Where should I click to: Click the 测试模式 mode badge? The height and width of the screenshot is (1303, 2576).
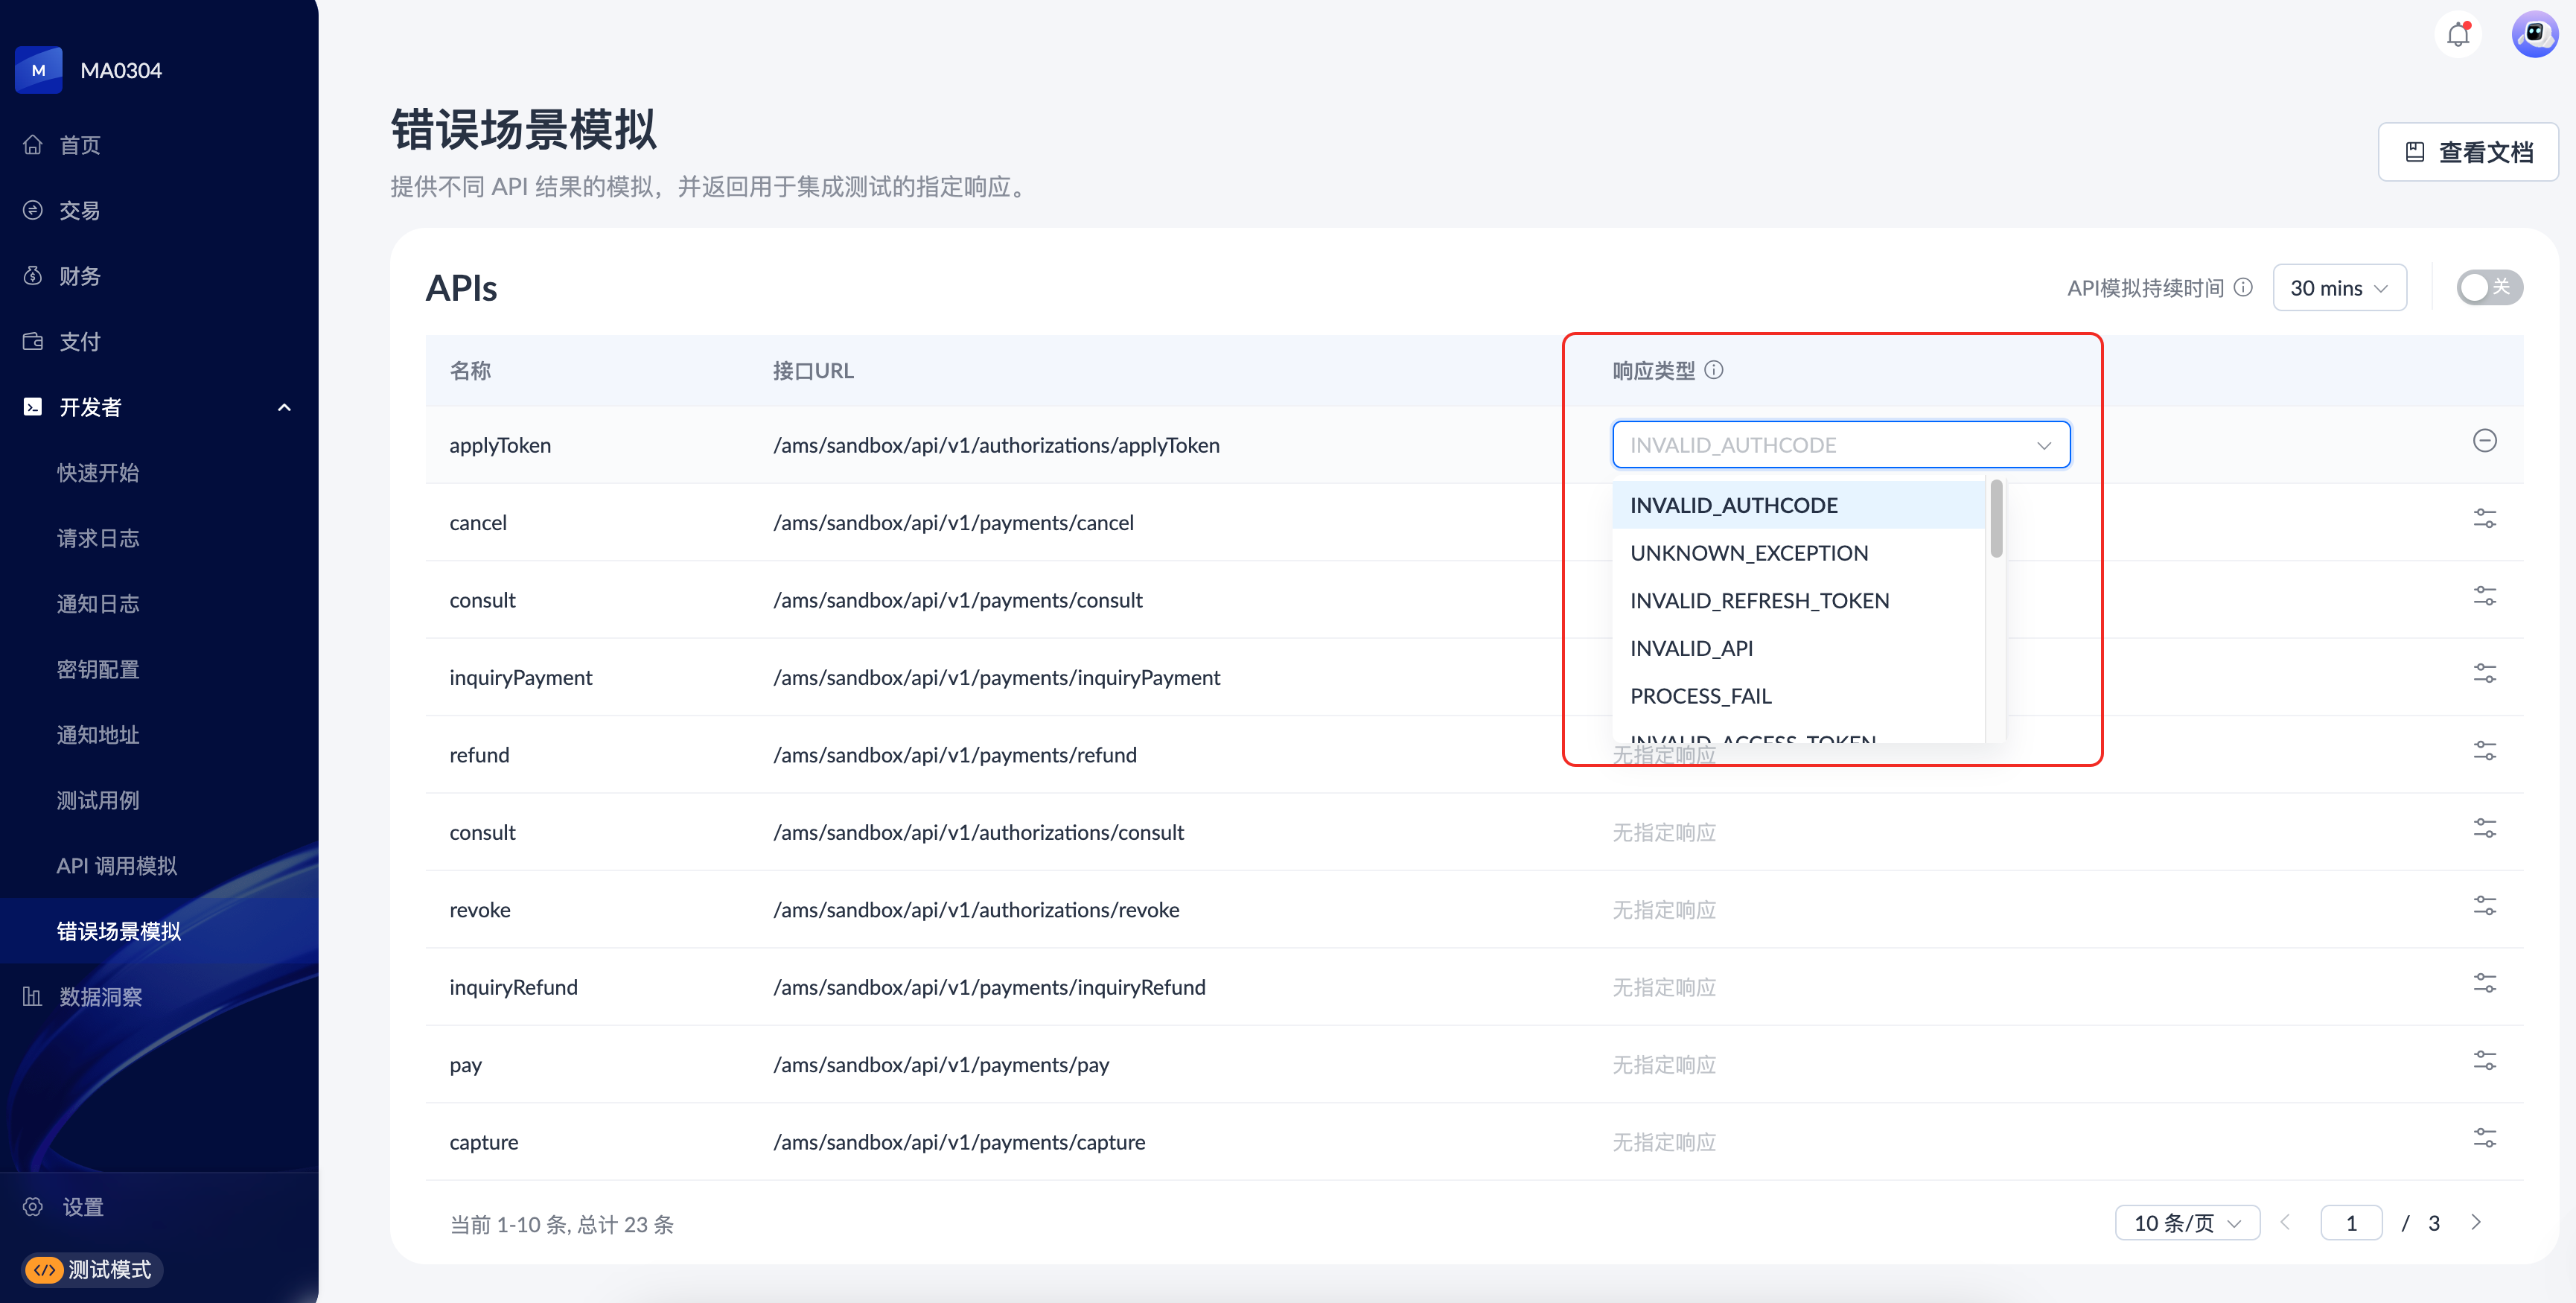(91, 1269)
